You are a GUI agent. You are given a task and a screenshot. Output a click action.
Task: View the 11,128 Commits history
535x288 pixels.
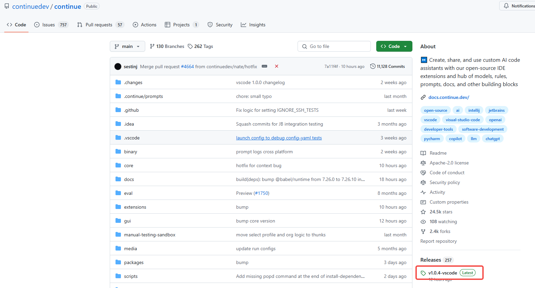coord(387,67)
